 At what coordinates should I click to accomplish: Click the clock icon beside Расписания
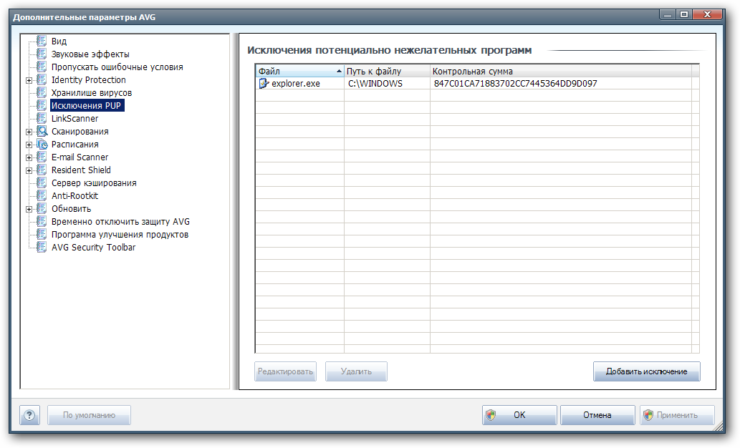(42, 144)
